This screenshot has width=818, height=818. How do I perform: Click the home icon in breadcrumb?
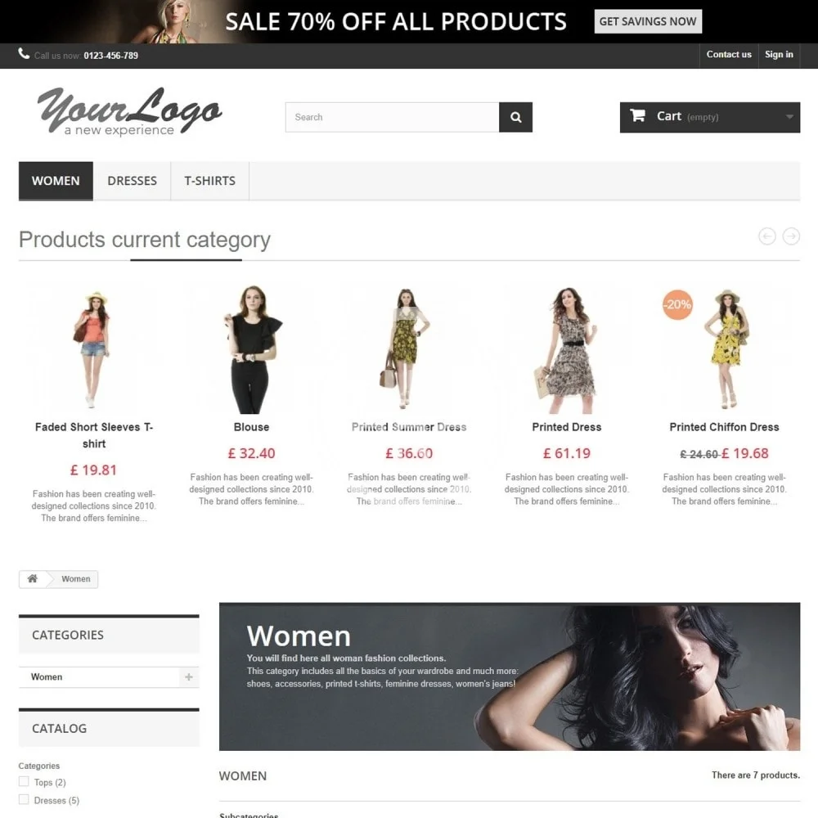coord(33,578)
